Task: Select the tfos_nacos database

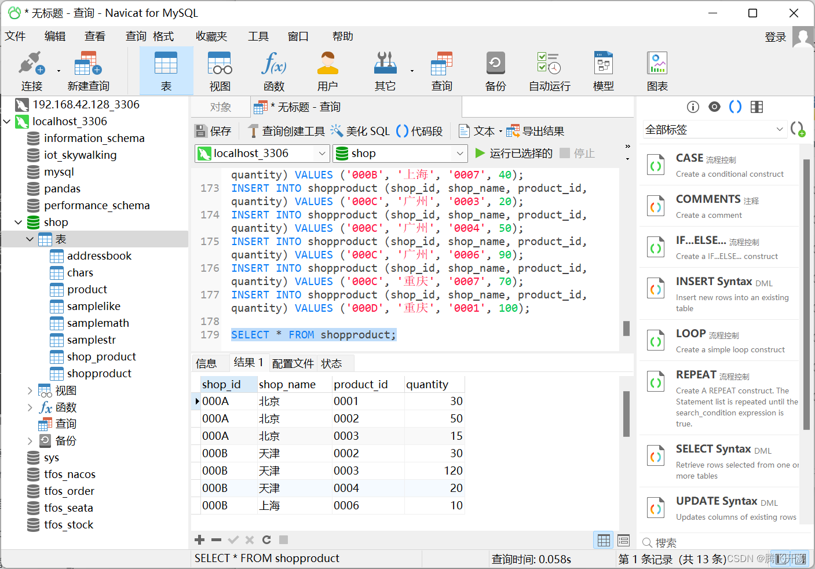Action: click(70, 475)
